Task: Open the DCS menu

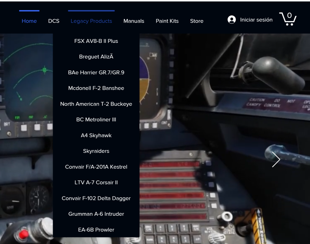Action: (54, 21)
